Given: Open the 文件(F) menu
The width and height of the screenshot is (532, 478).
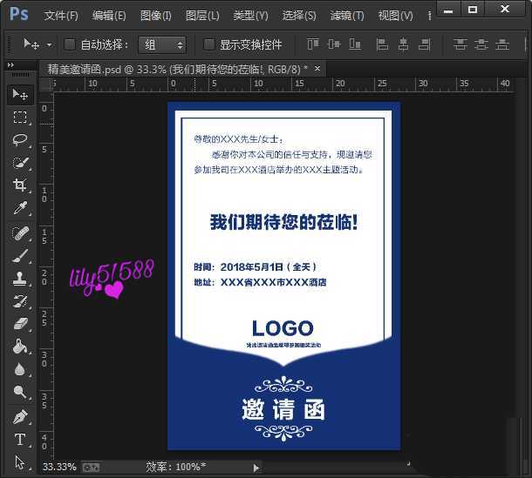Looking at the screenshot, I should coord(61,16).
